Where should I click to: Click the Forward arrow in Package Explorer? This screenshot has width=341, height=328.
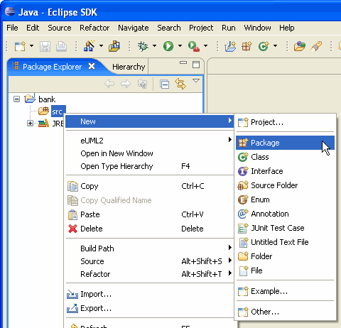(126, 84)
